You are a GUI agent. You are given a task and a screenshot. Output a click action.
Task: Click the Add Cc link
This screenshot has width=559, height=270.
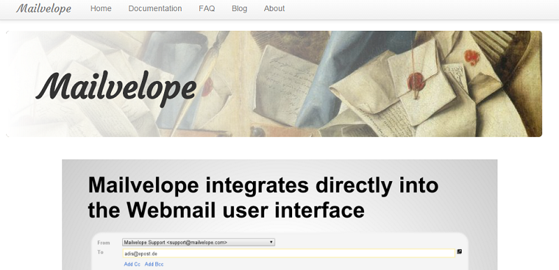(x=132, y=264)
